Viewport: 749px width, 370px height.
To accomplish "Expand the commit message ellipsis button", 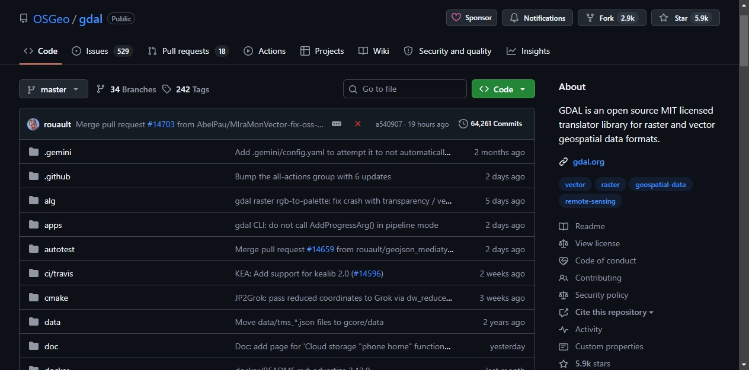I will click(337, 124).
